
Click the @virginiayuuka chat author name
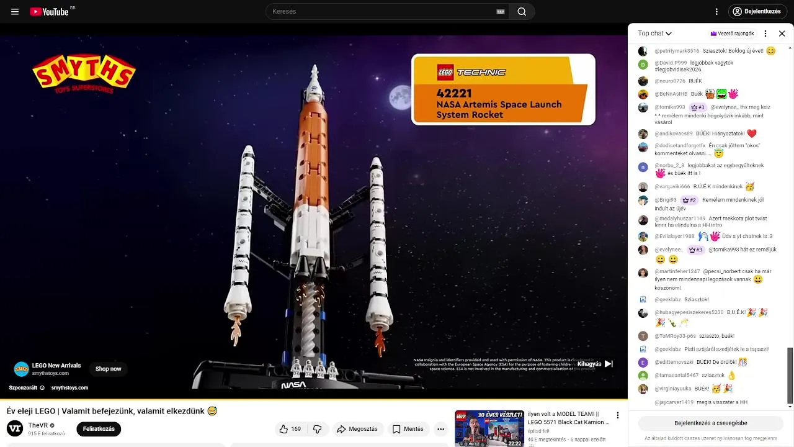click(673, 389)
